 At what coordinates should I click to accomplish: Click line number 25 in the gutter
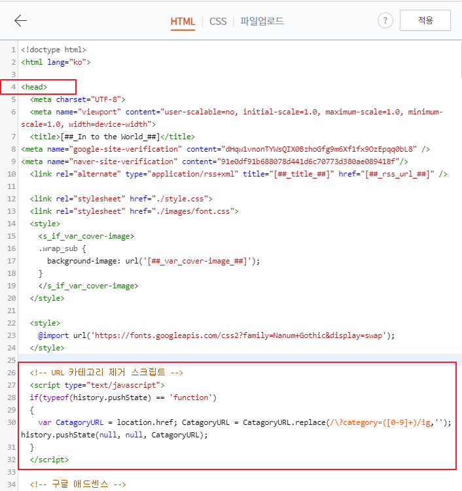12,360
